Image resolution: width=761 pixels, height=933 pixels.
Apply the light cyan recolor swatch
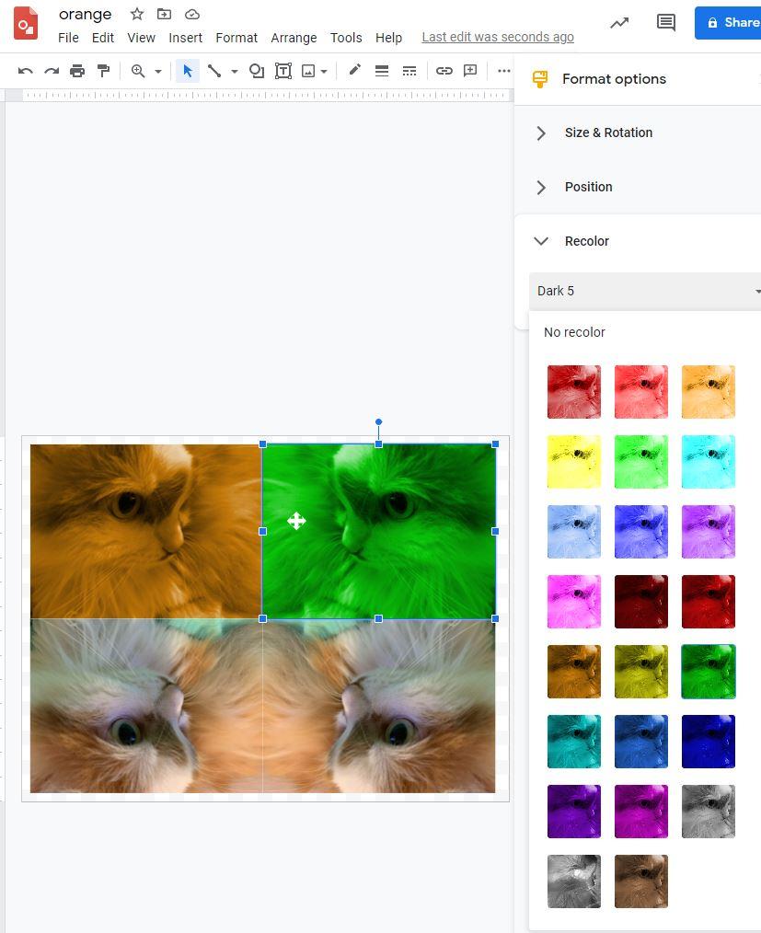click(708, 462)
